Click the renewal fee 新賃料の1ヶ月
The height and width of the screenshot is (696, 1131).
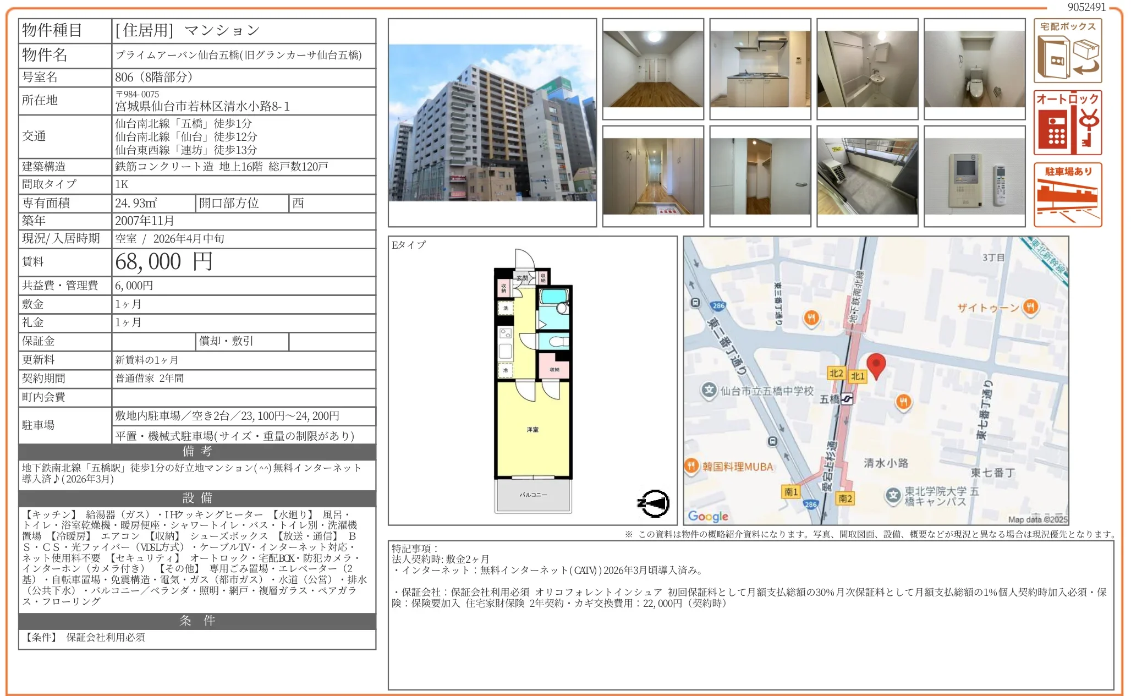click(146, 360)
